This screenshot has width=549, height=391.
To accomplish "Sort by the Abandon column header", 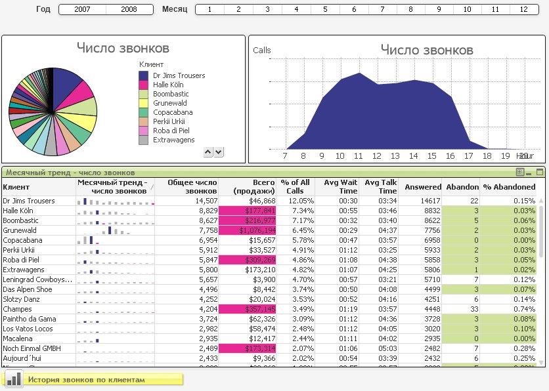I will 462,187.
